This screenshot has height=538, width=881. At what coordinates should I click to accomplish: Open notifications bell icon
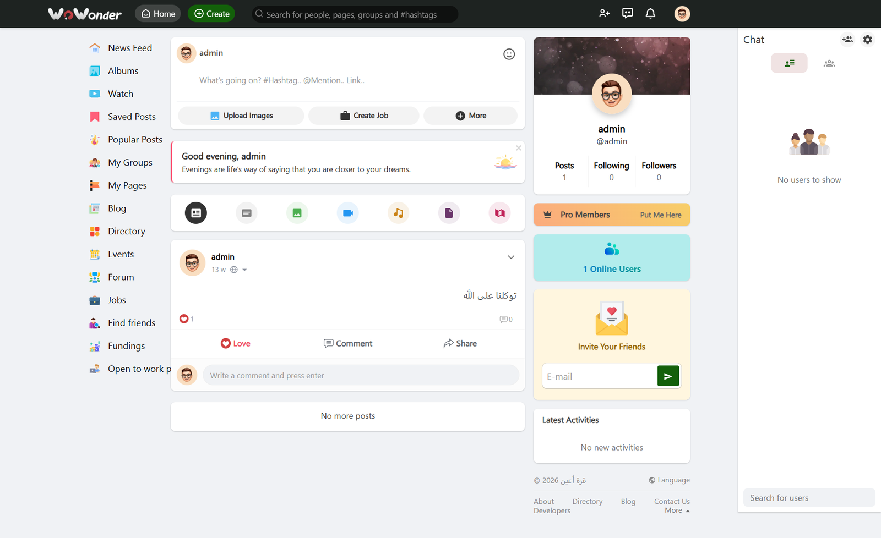point(650,14)
